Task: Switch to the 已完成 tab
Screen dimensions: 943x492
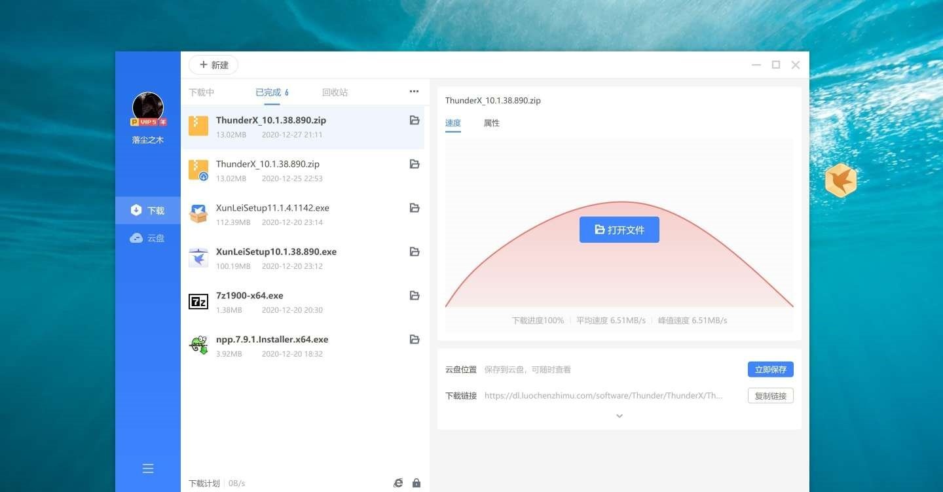Action: [272, 92]
